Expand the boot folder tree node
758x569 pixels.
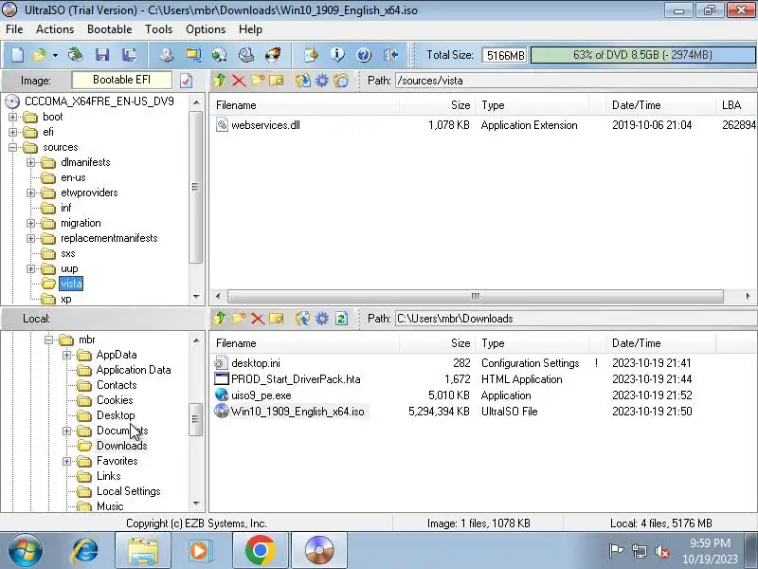point(12,117)
